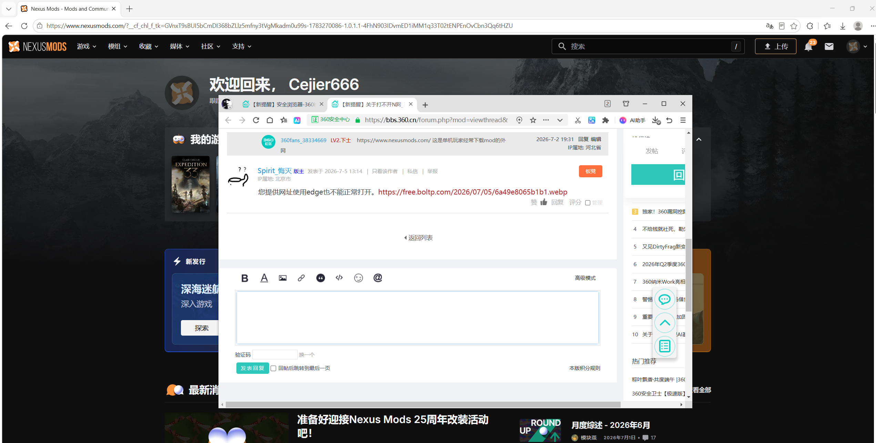This screenshot has height=443, width=876.
Task: Click the 验证码 captcha input field
Action: coord(275,355)
